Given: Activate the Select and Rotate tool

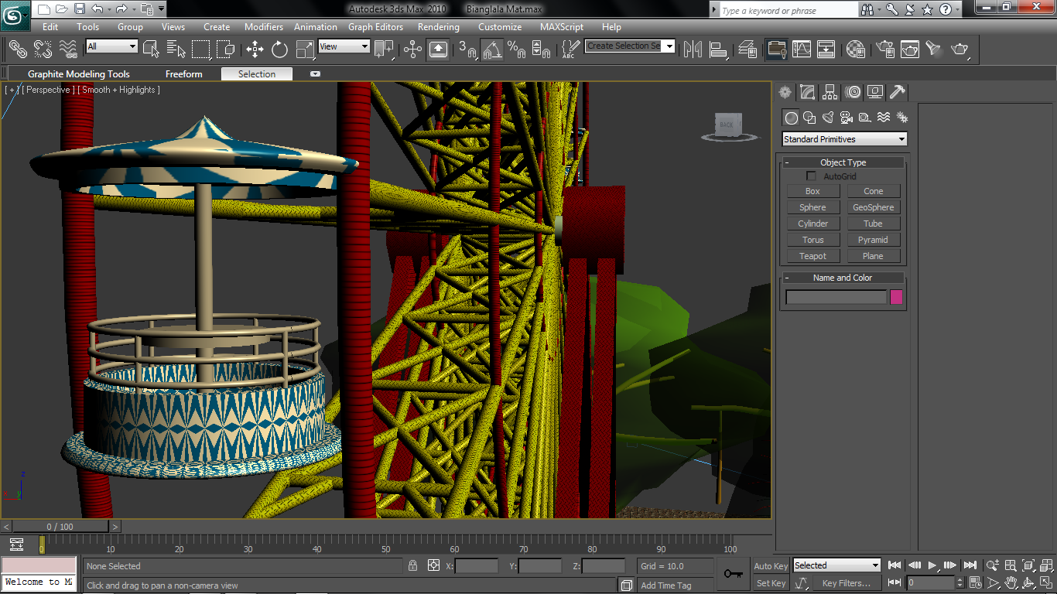Looking at the screenshot, I should coord(279,49).
